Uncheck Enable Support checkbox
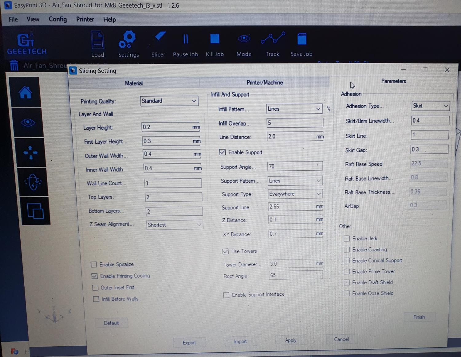This screenshot has height=357, width=461. 223,152
